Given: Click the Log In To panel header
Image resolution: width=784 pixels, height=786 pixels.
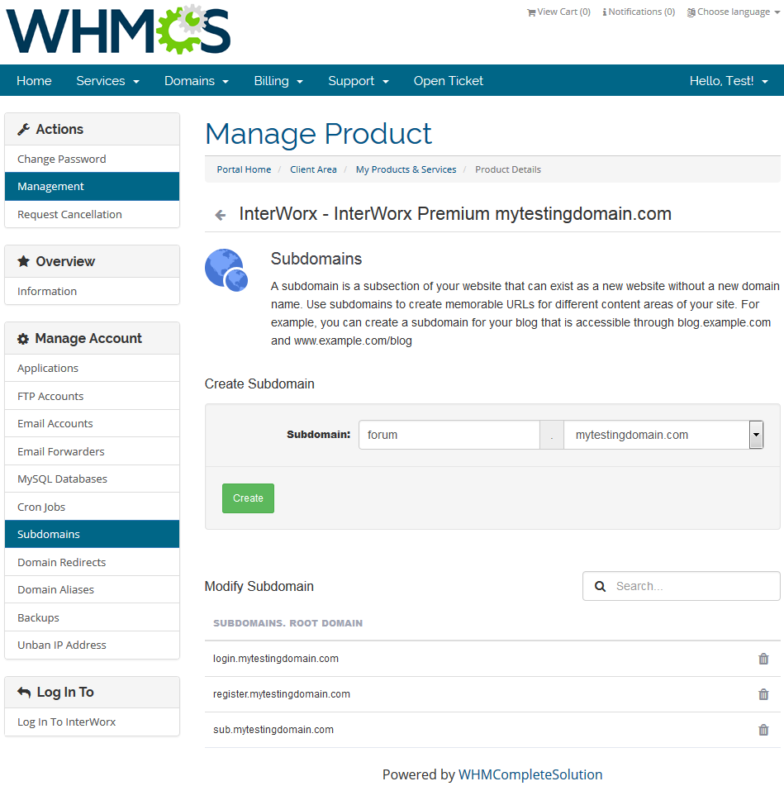Looking at the screenshot, I should 93,693.
